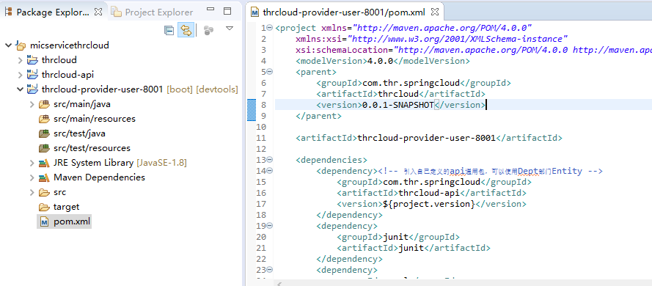652x286 pixels.
Task: Close the pom.xml editor tab
Action: click(x=434, y=12)
